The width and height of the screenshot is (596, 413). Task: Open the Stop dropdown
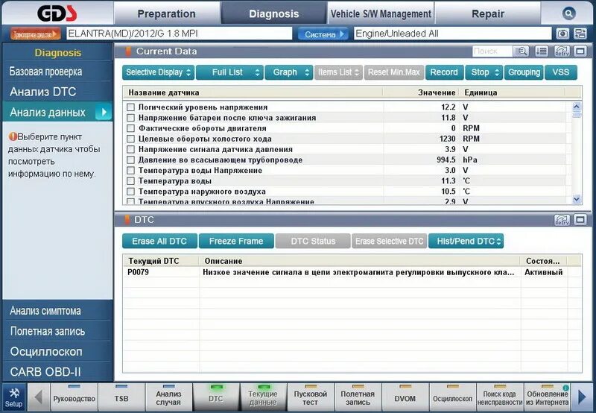coord(484,72)
